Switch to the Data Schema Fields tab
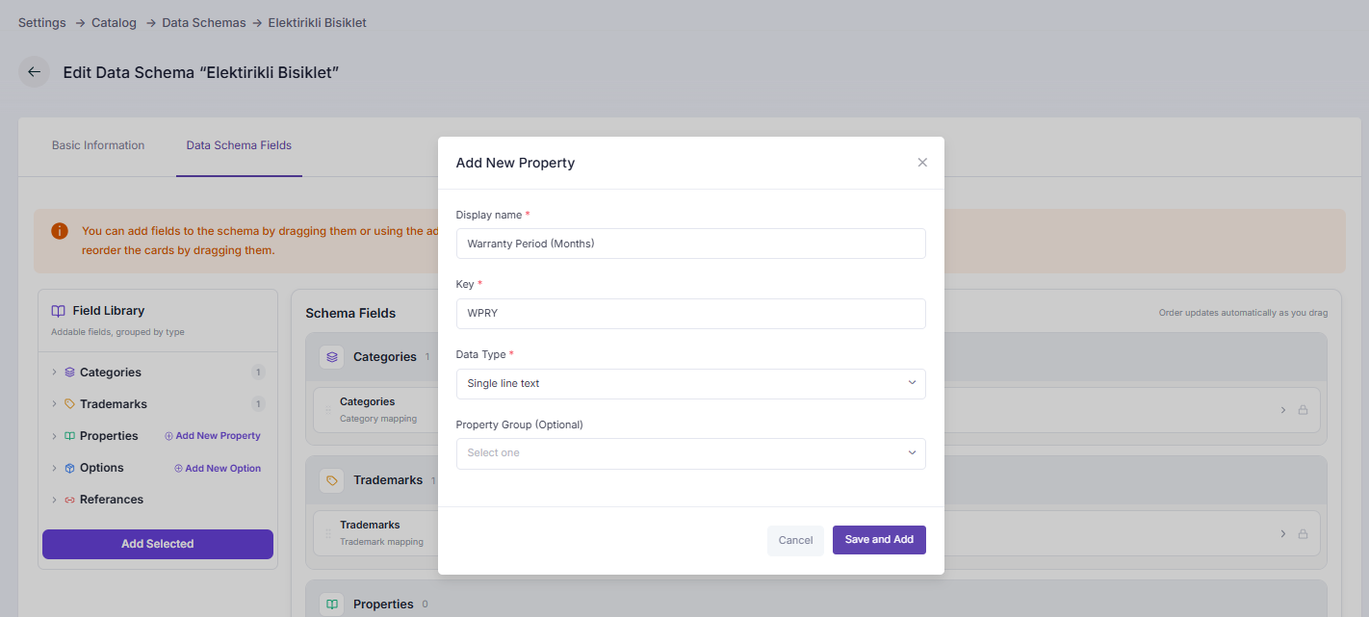 pos(239,145)
